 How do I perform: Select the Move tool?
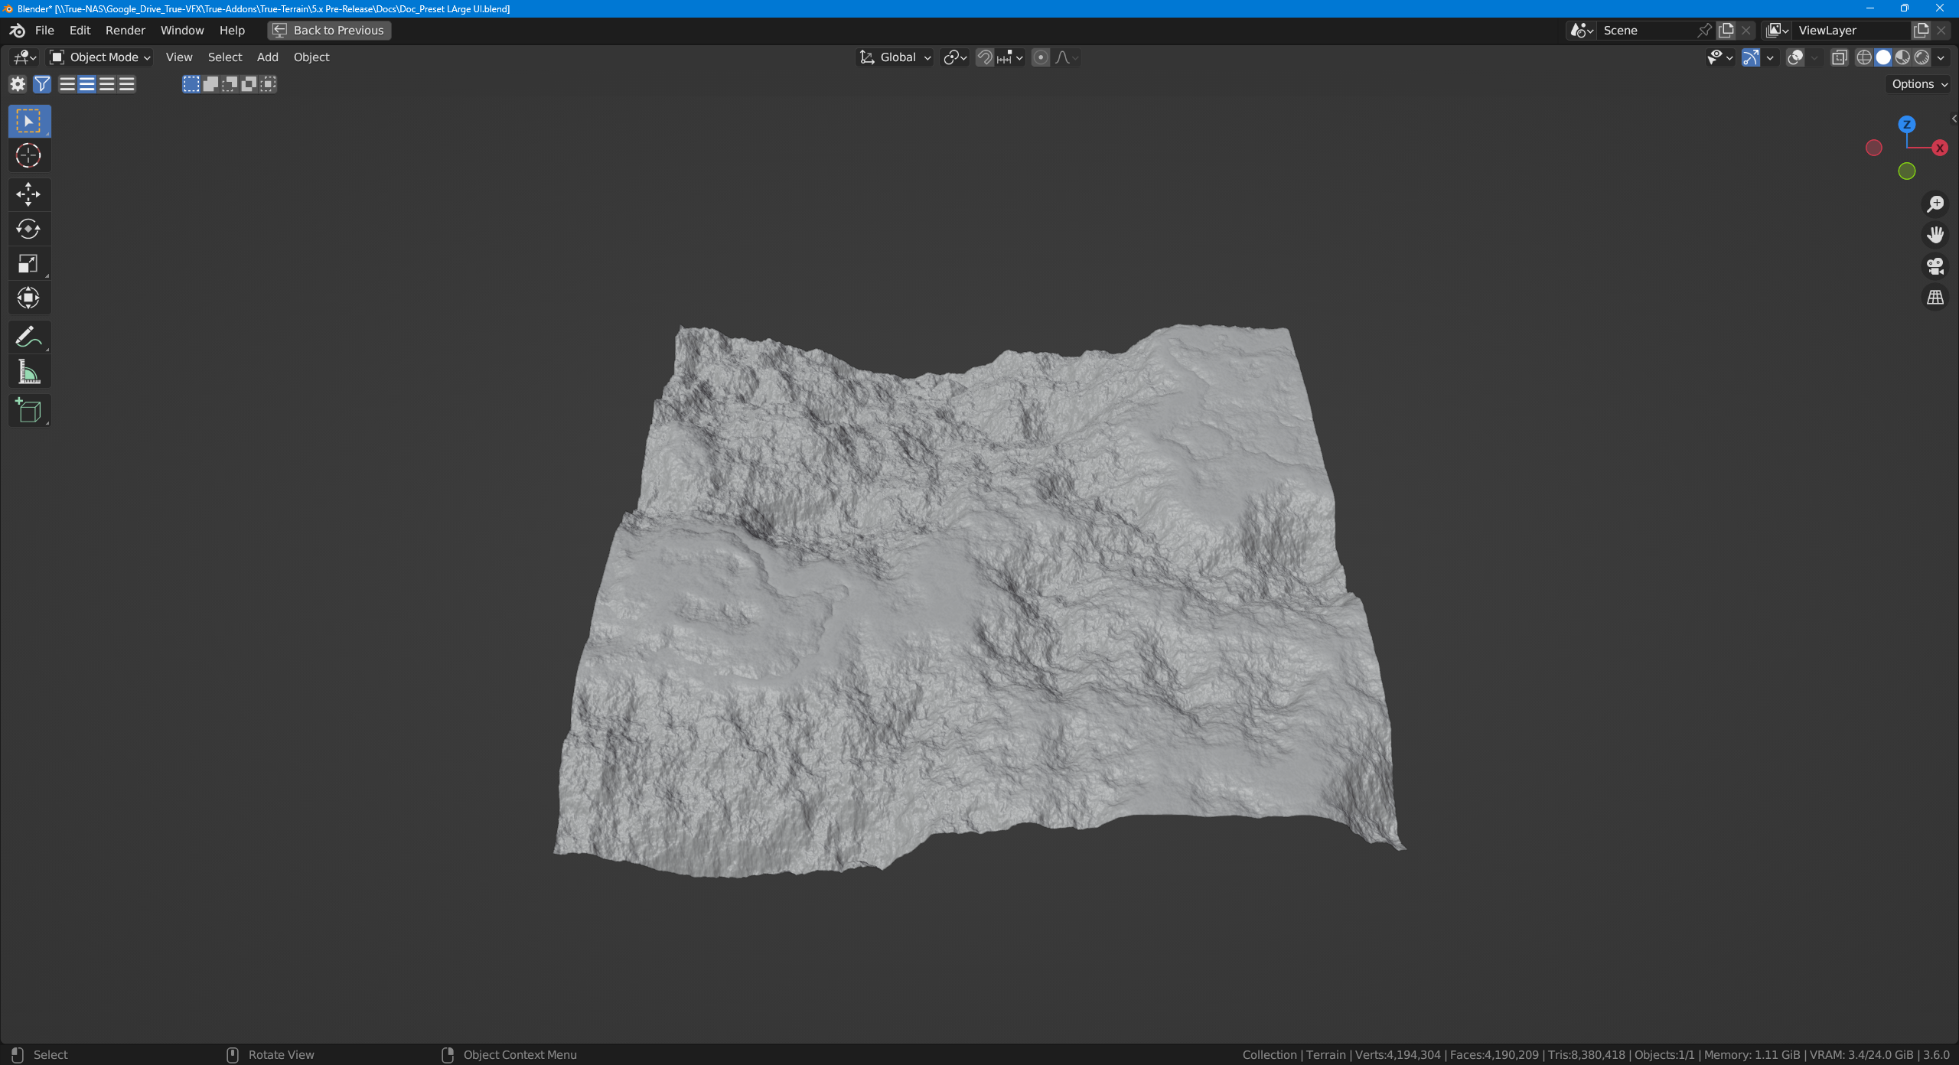point(28,194)
